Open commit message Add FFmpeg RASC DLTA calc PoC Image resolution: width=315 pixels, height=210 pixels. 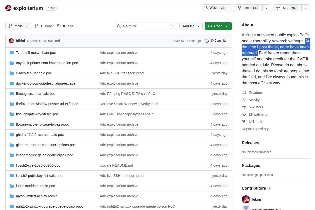[127, 94]
